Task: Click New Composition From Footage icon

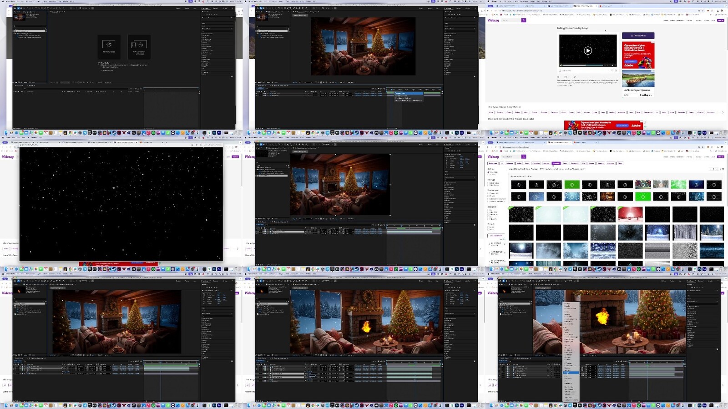Action: [139, 45]
